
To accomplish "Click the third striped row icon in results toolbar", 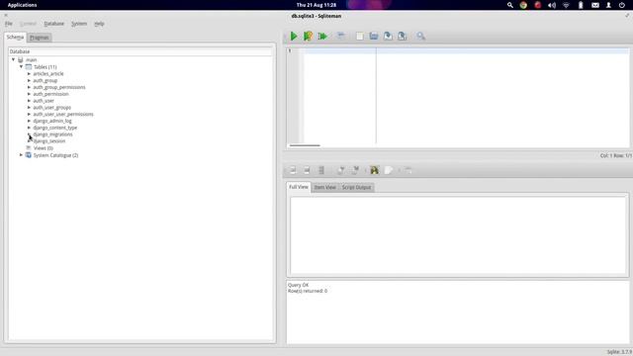I will coord(321,170).
